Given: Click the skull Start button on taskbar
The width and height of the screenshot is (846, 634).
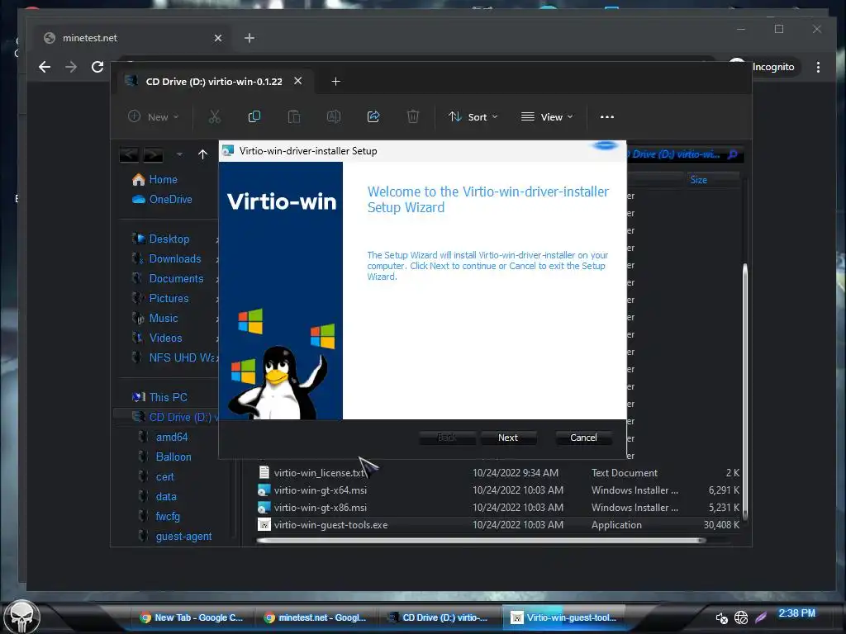Looking at the screenshot, I should coord(22,616).
